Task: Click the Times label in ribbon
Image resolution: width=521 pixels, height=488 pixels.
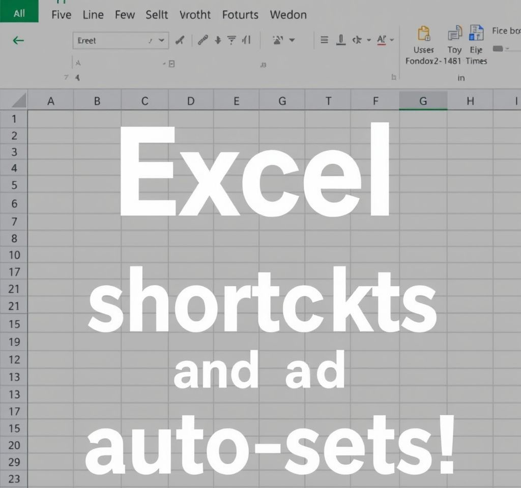Action: click(476, 61)
